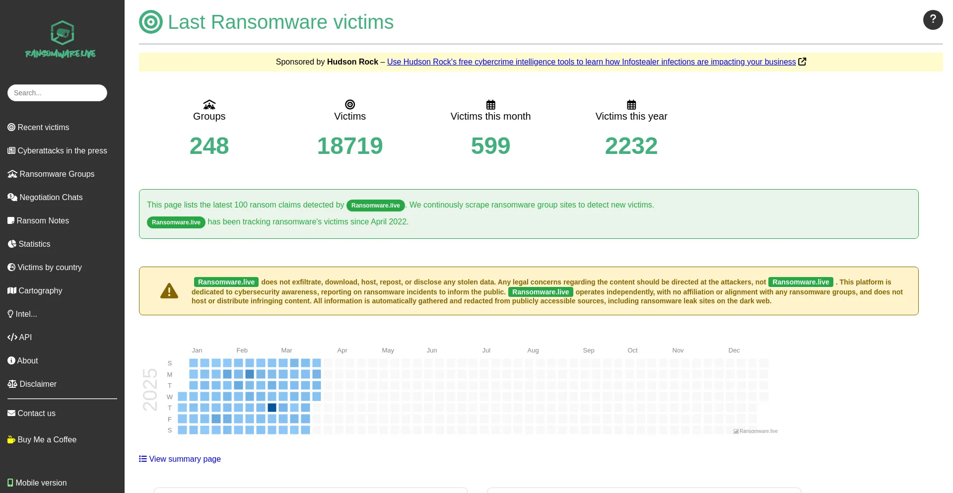Open the help question mark icon
The height and width of the screenshot is (493, 953).
pyautogui.click(x=933, y=20)
